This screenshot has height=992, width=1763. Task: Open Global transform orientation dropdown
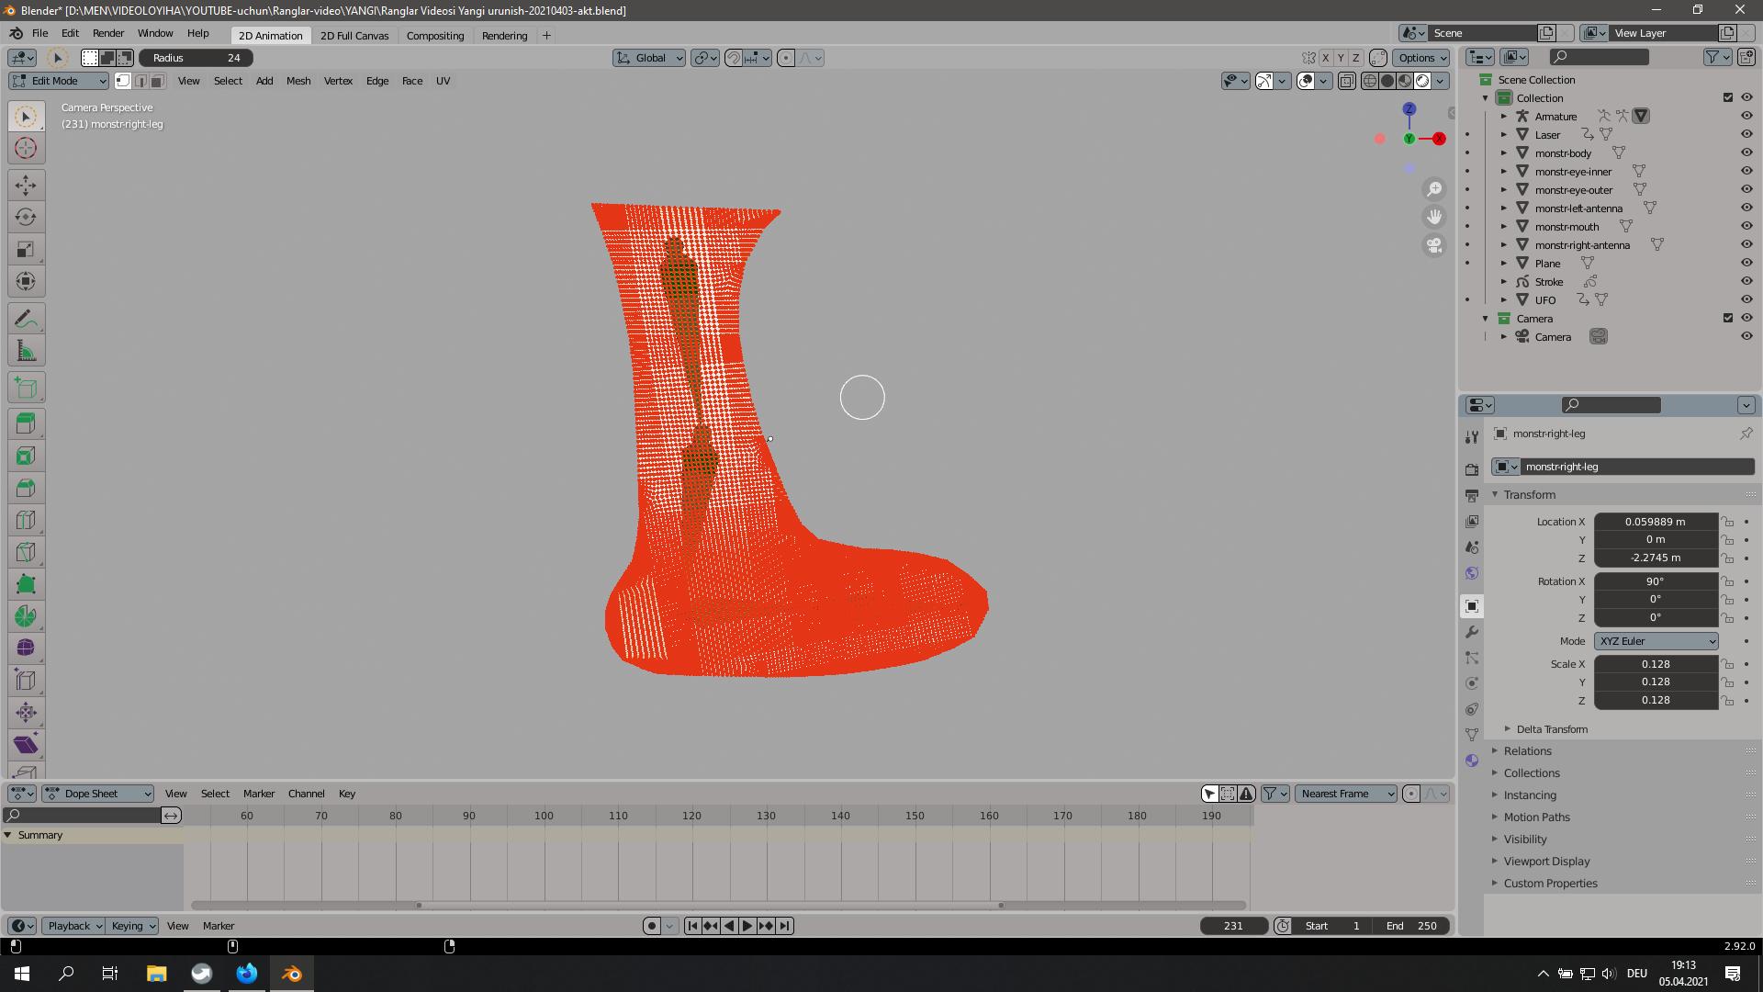coord(649,58)
